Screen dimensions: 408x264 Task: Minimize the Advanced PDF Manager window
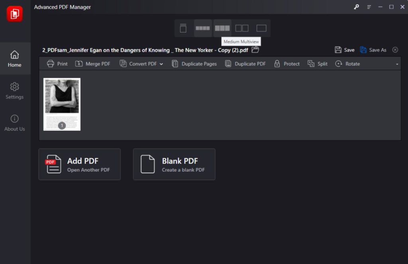381,7
